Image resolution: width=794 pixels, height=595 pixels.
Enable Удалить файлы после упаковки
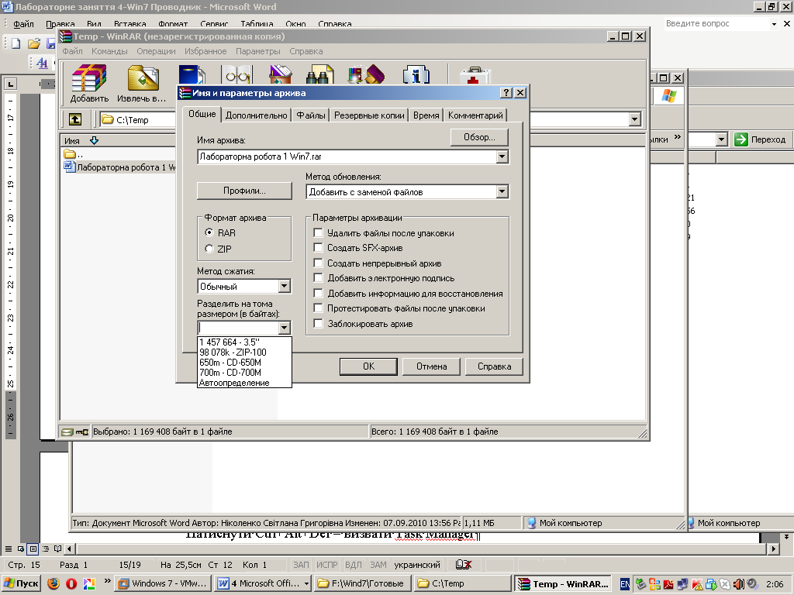(x=319, y=232)
